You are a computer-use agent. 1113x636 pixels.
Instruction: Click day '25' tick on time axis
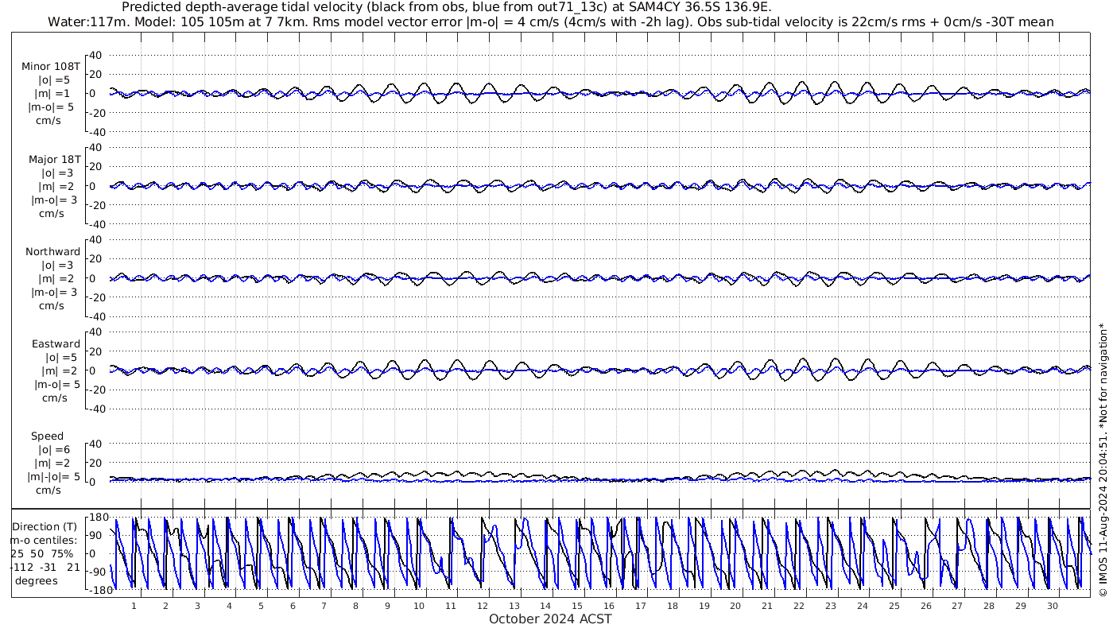coord(894,606)
